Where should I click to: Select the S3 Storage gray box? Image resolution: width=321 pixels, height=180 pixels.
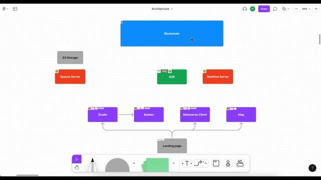70,57
